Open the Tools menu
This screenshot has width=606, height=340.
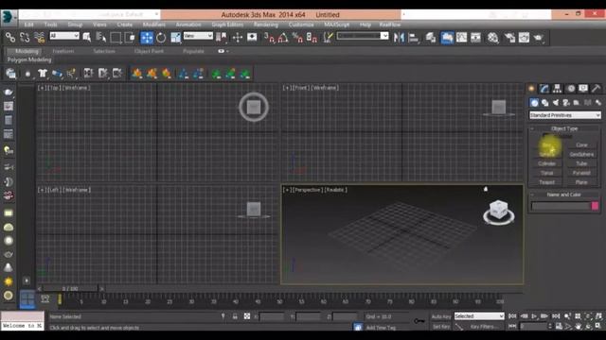coord(50,25)
